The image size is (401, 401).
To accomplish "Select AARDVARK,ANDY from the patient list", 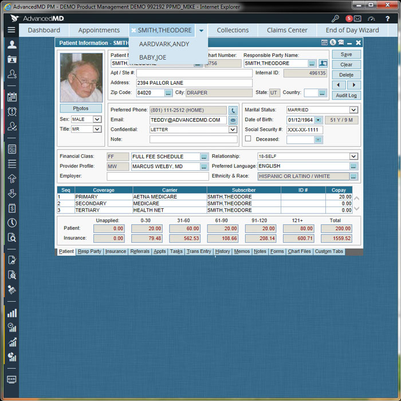I will pos(164,44).
